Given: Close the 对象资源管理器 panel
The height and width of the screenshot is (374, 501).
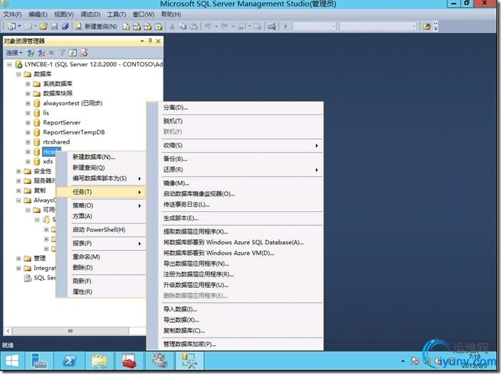Looking at the screenshot, I should point(158,41).
